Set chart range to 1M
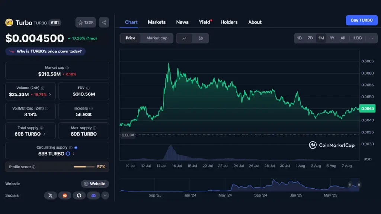The width and height of the screenshot is (381, 214). pyautogui.click(x=321, y=38)
